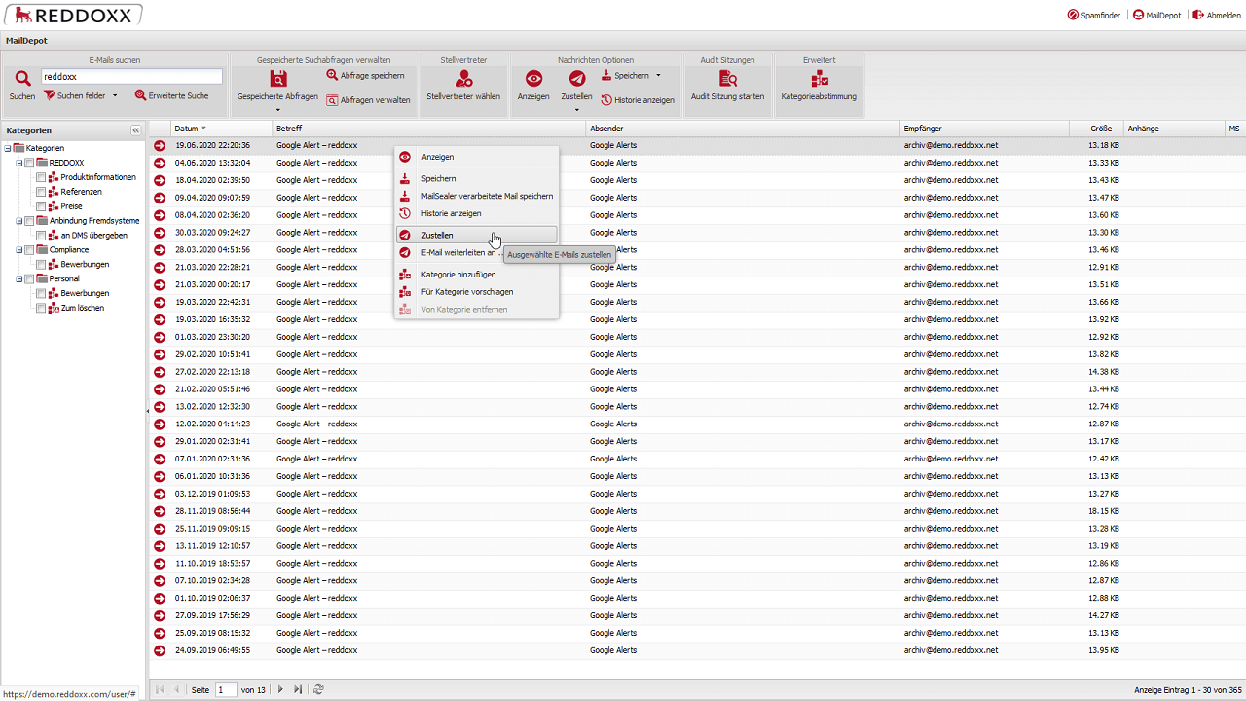This screenshot has width=1246, height=701.
Task: Click the red arrow icon of the 07.01.2020 row
Action: 160,459
